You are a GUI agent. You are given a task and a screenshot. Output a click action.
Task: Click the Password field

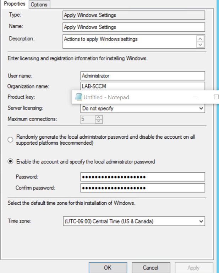tap(143, 177)
